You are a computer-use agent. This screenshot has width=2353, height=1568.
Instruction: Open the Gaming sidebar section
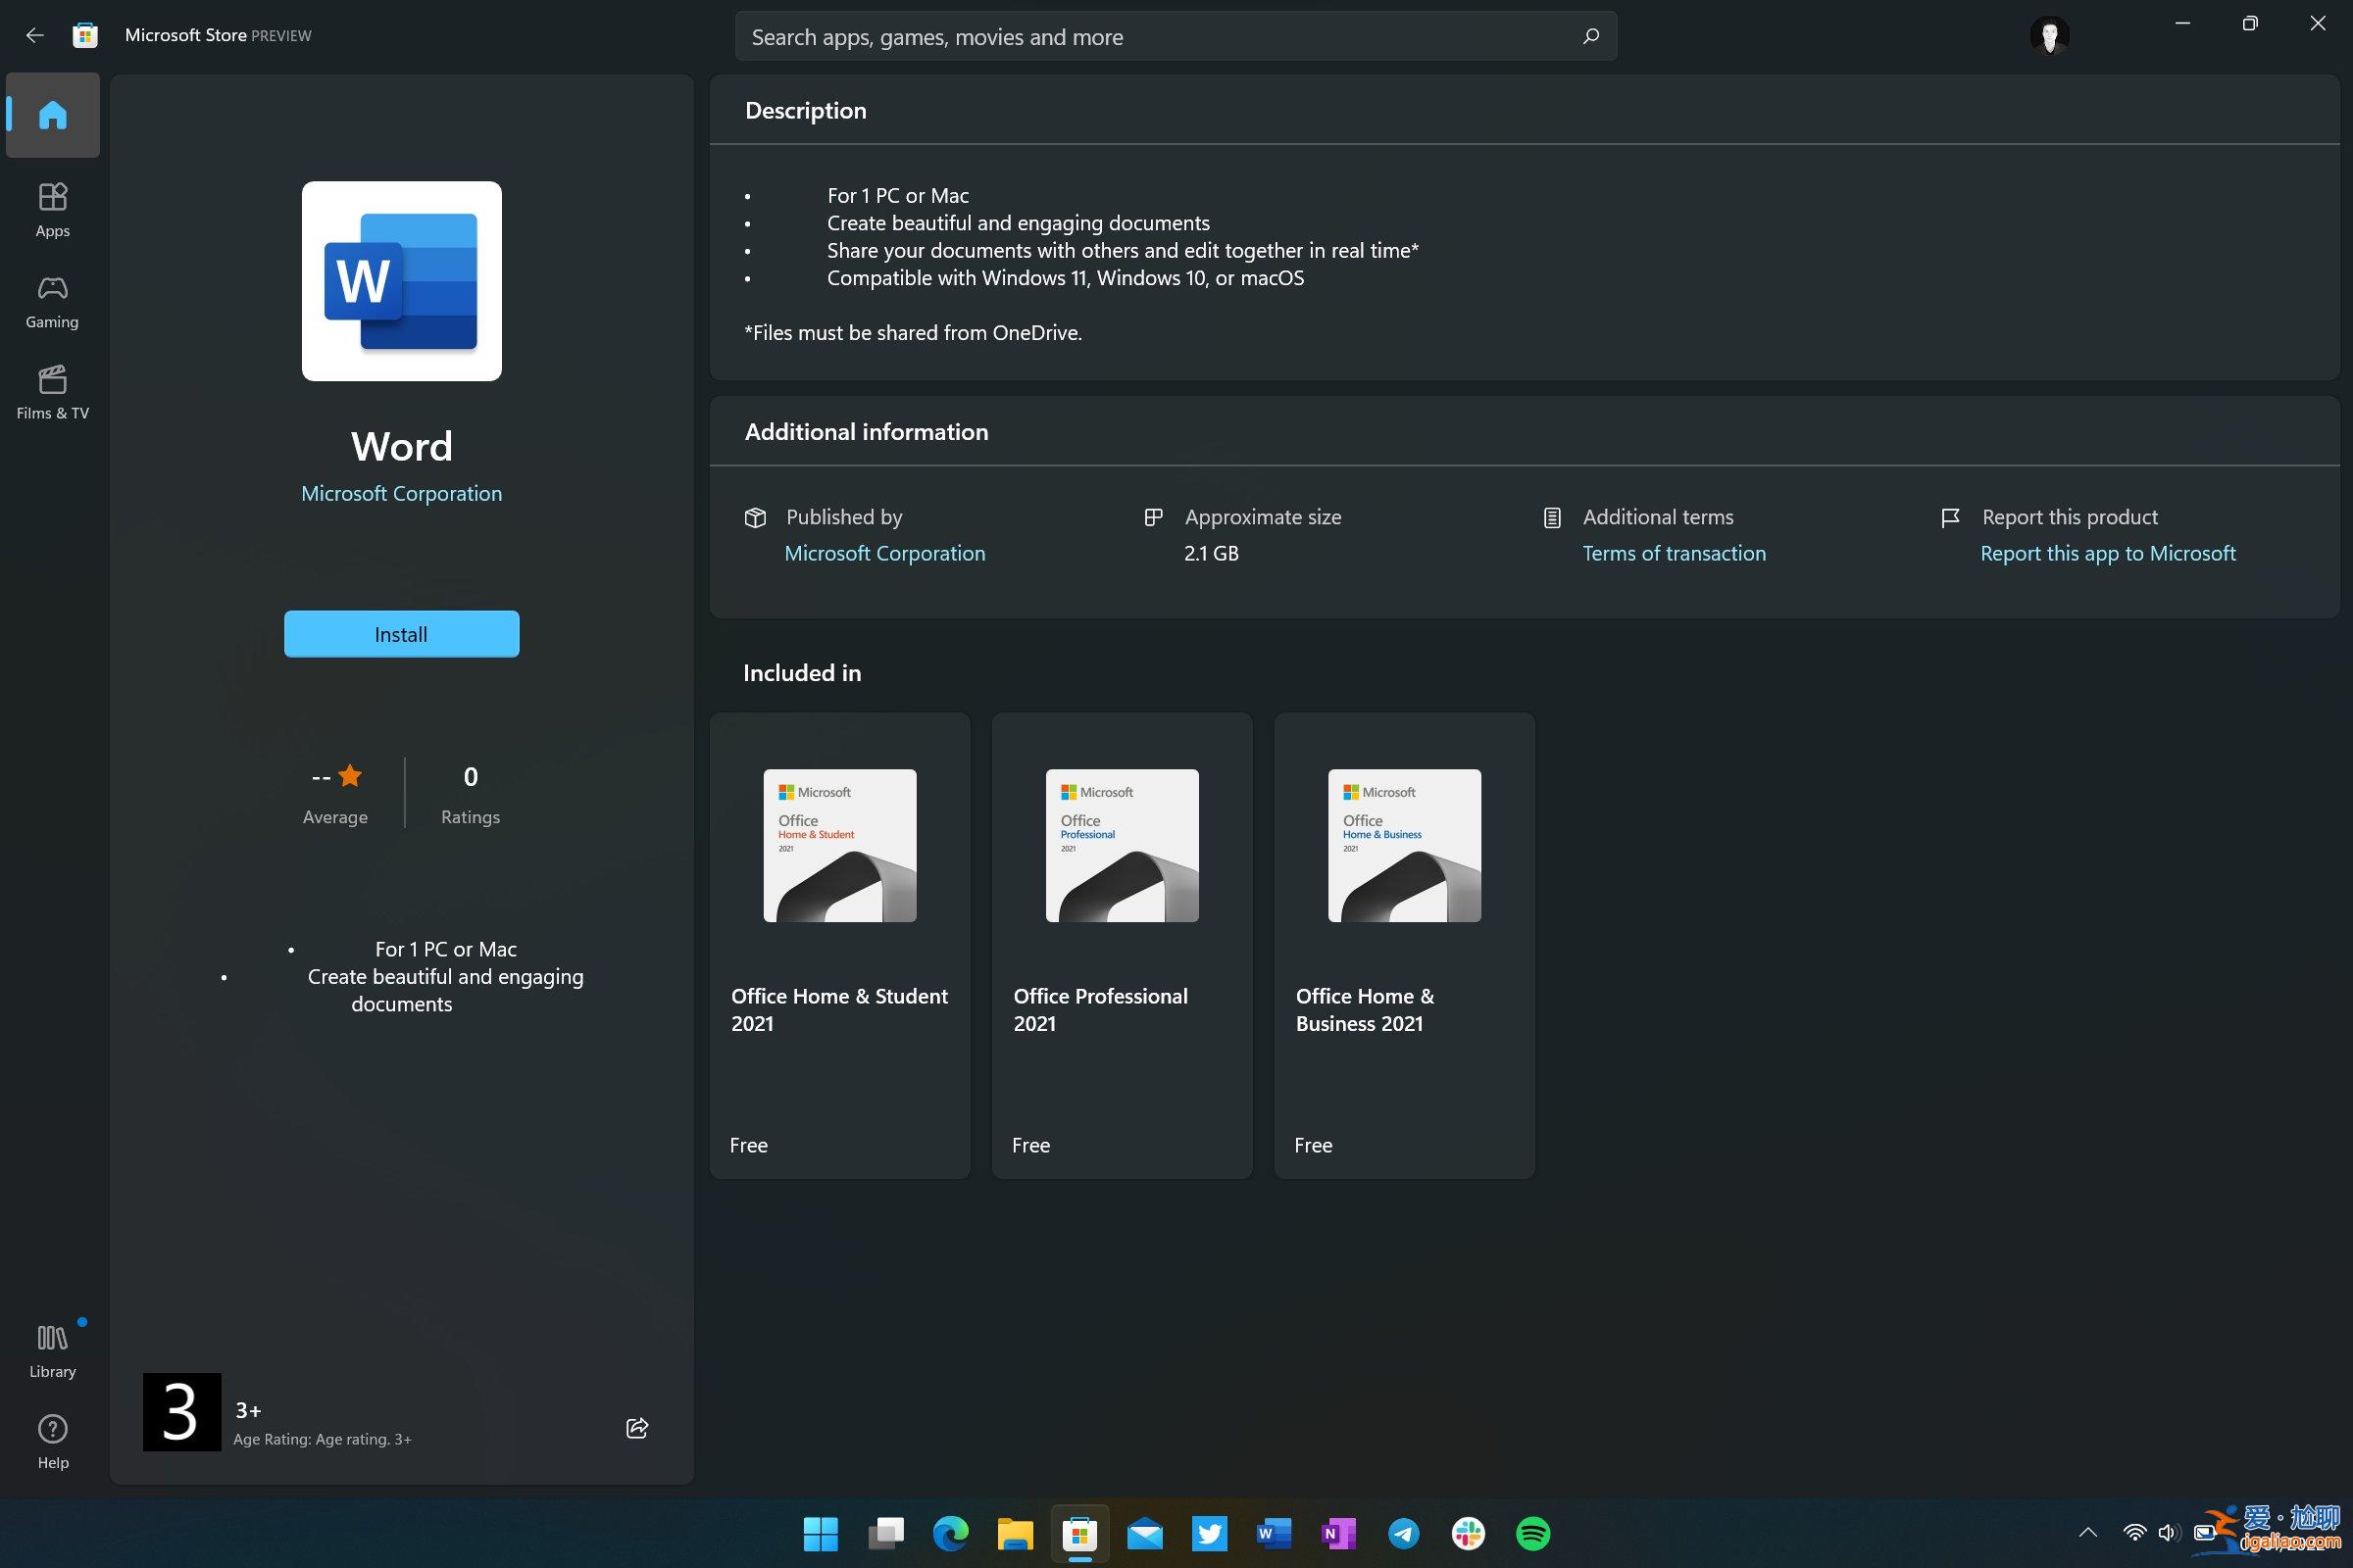[x=52, y=301]
